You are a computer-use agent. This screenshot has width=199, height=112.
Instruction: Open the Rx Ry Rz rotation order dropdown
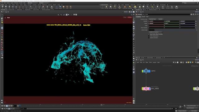[x=161, y=19]
